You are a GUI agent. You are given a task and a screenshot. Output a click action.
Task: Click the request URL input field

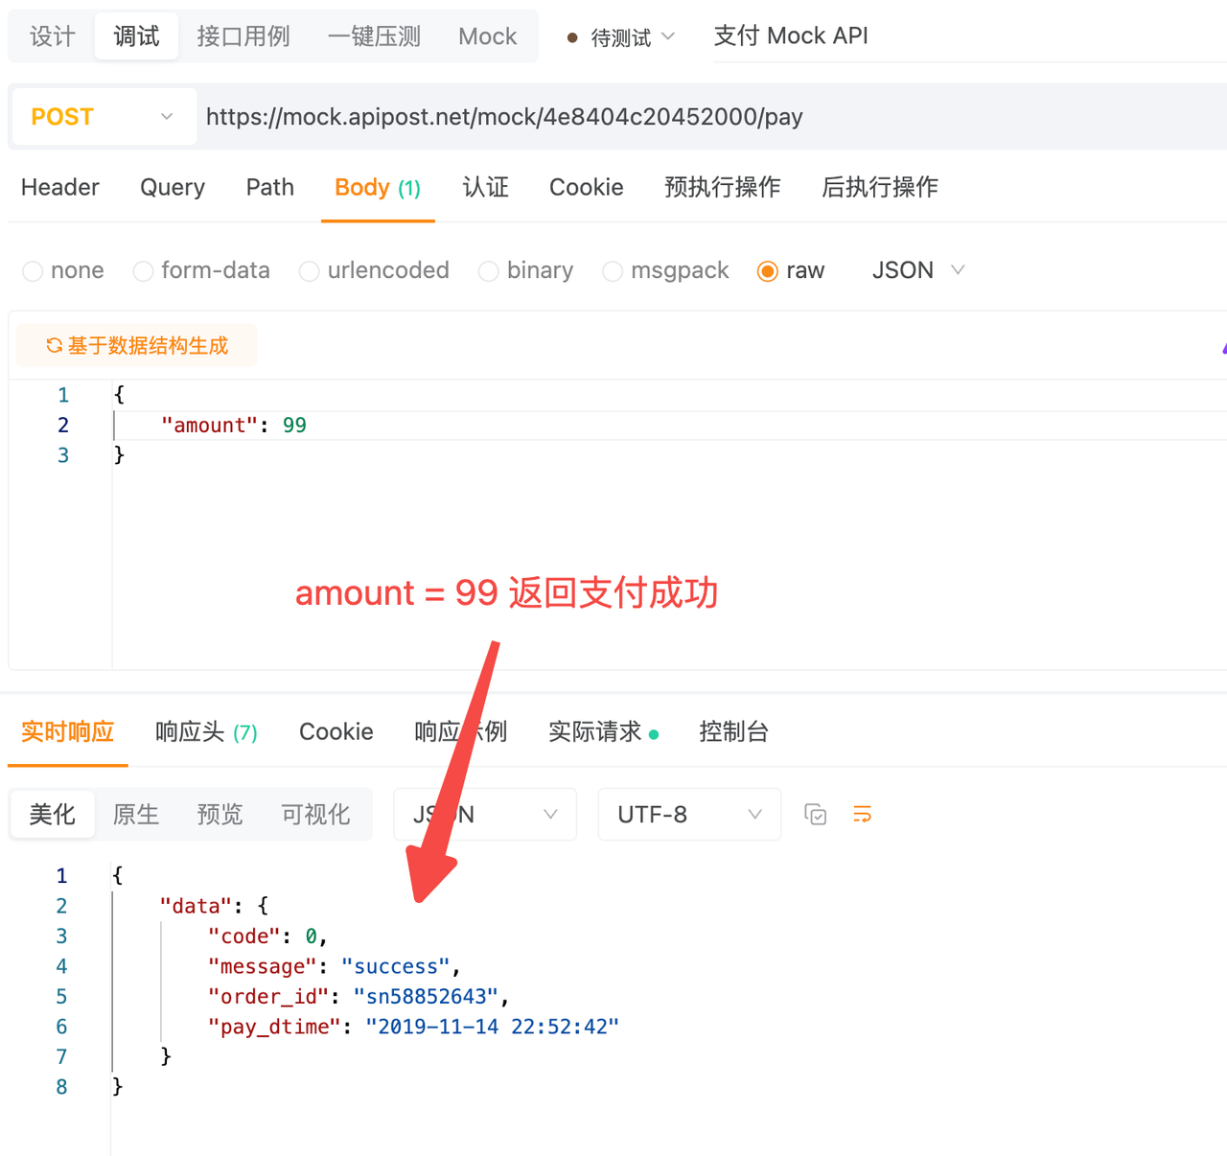click(709, 117)
